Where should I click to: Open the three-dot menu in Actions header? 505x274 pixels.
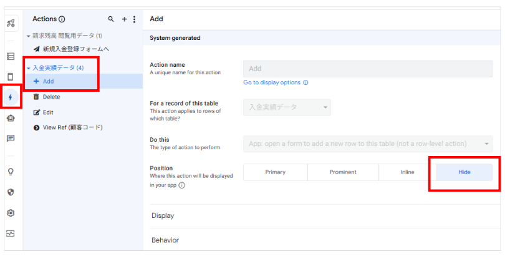pyautogui.click(x=134, y=19)
